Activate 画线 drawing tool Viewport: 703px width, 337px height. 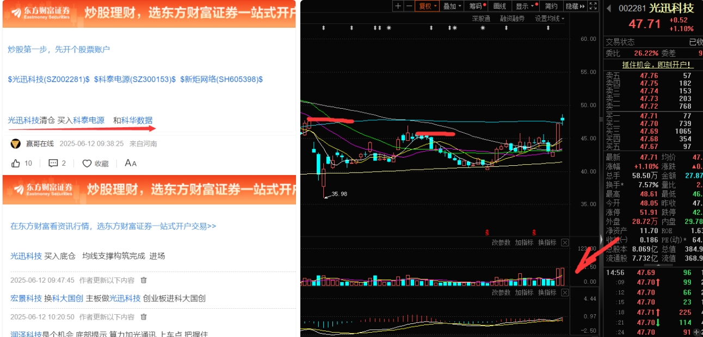500,6
